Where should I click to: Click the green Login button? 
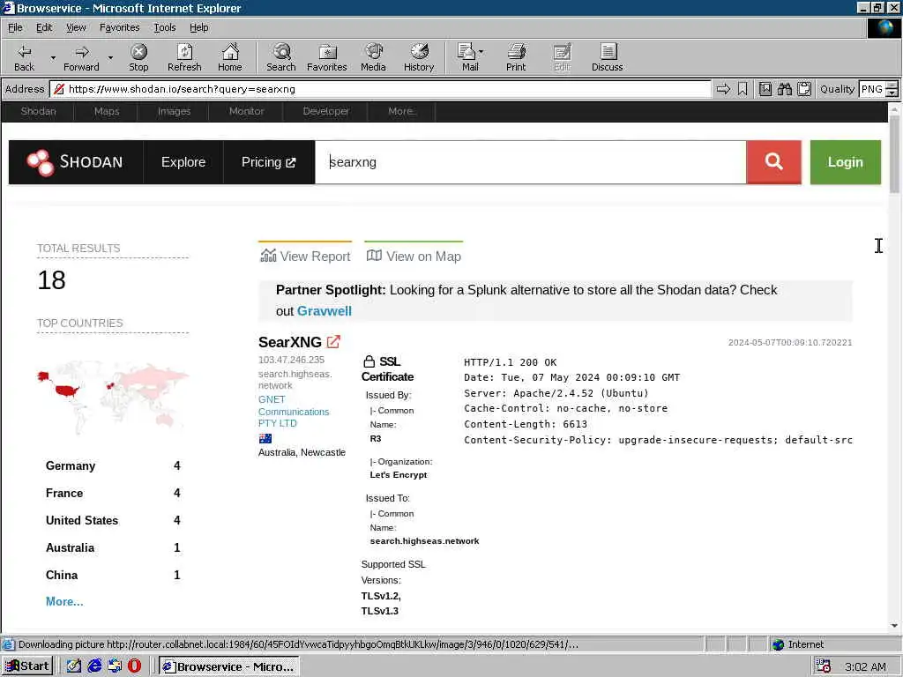[x=845, y=162]
